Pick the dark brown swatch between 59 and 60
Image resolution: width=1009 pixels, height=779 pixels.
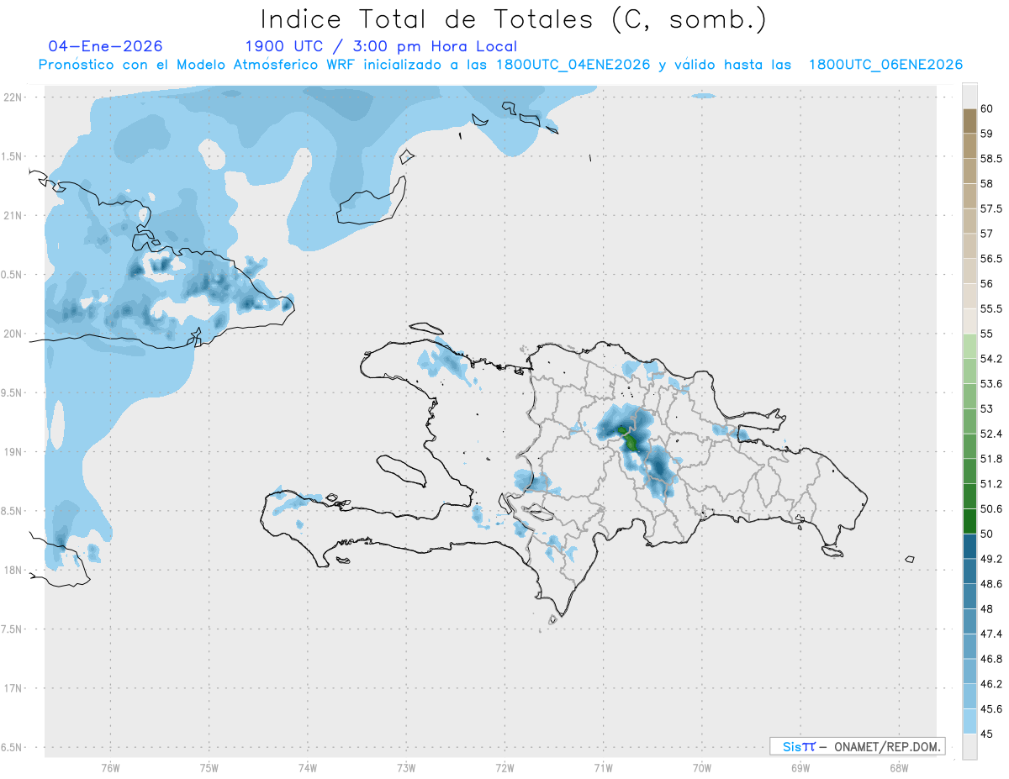(x=969, y=121)
